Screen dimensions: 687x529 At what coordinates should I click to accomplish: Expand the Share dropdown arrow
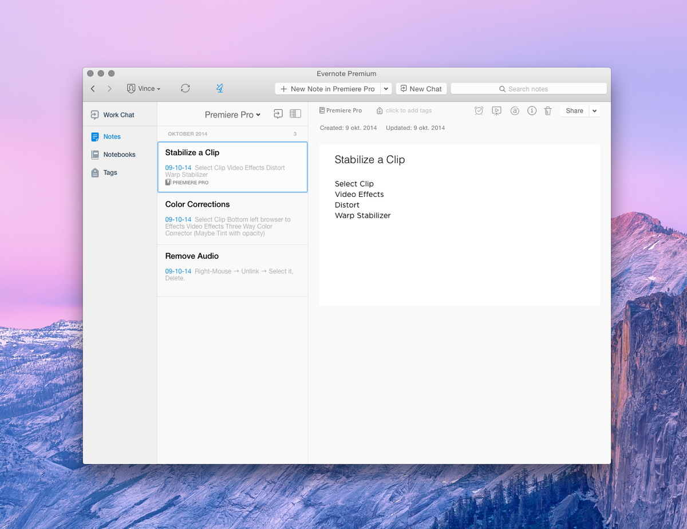pyautogui.click(x=594, y=111)
